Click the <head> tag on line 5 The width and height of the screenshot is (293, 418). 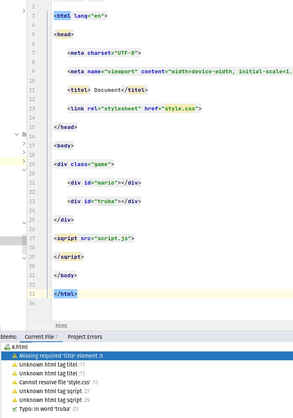pos(64,35)
